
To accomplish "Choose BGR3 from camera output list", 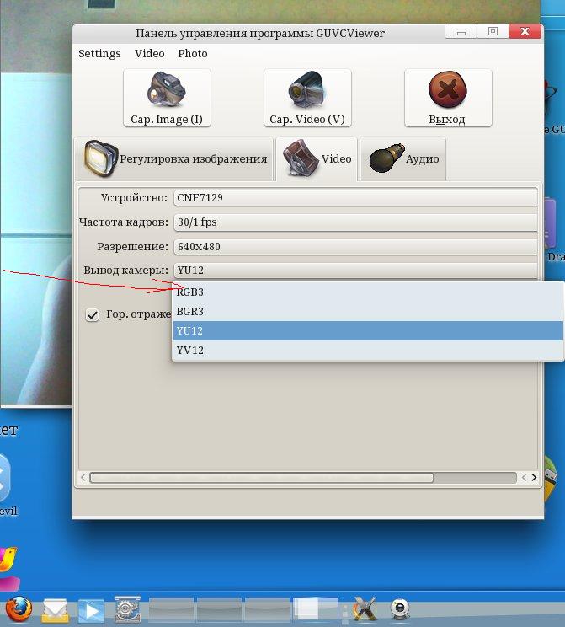I will pyautogui.click(x=368, y=312).
